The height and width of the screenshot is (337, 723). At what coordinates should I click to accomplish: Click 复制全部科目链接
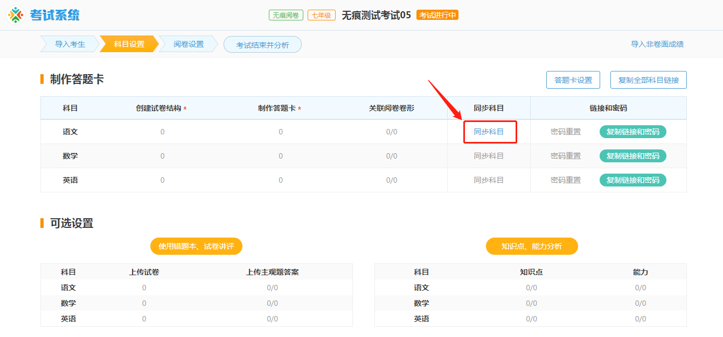click(x=648, y=80)
